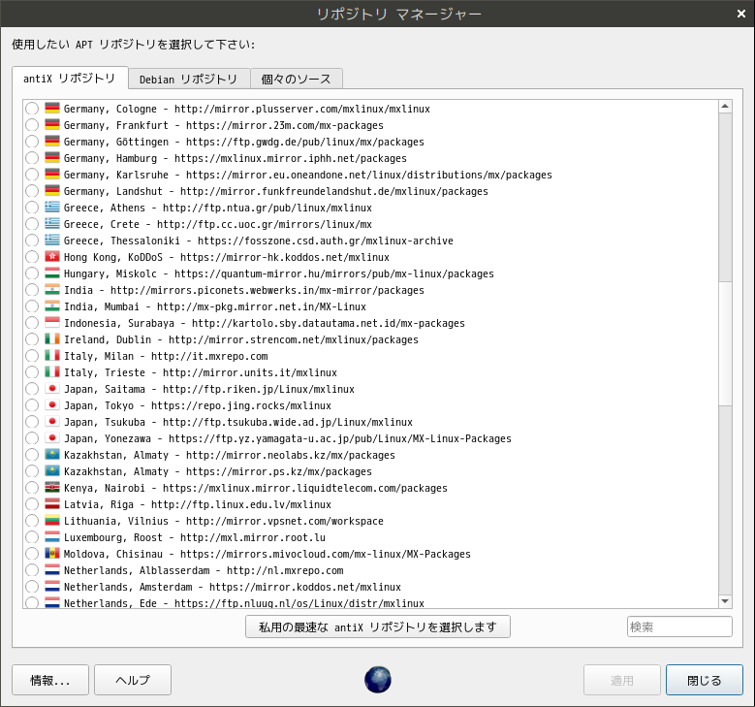755x707 pixels.
Task: Click the Japanese flag beside Japan, Saitama
Action: click(x=52, y=389)
